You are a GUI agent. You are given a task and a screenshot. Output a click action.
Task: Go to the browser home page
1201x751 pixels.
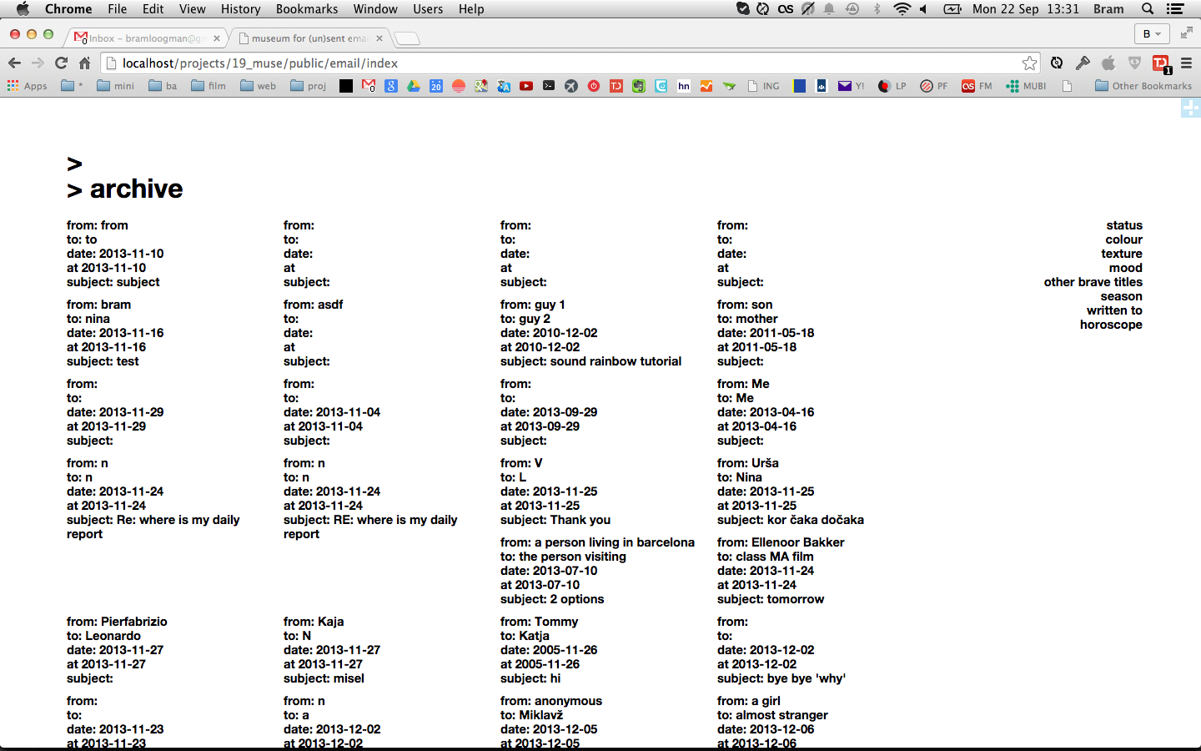84,63
